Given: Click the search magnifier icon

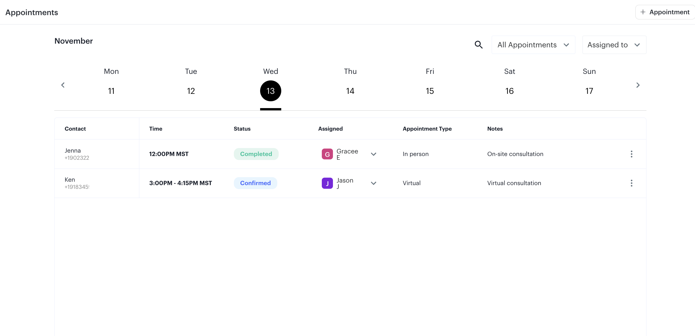Looking at the screenshot, I should pyautogui.click(x=479, y=45).
